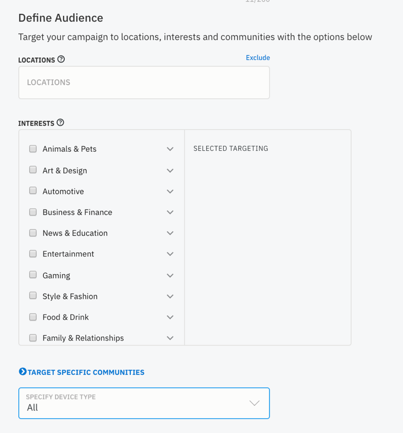Click the help icon beside INTERESTS
The width and height of the screenshot is (403, 433).
click(x=60, y=122)
